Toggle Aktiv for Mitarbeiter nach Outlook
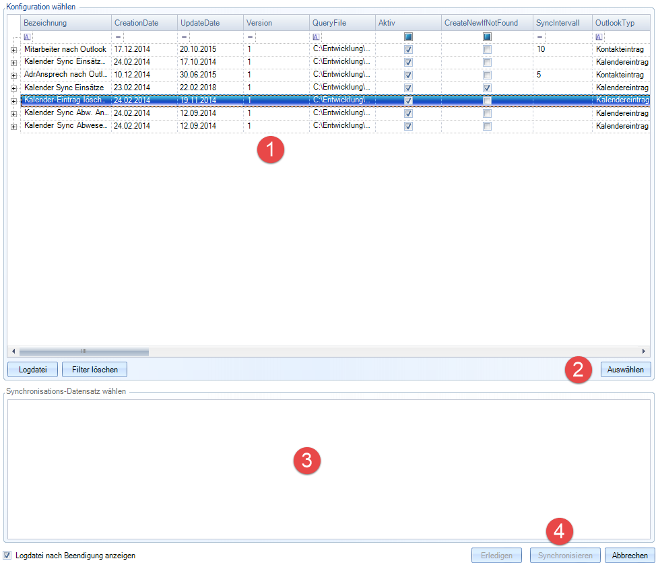The height and width of the screenshot is (565, 658). pos(408,50)
